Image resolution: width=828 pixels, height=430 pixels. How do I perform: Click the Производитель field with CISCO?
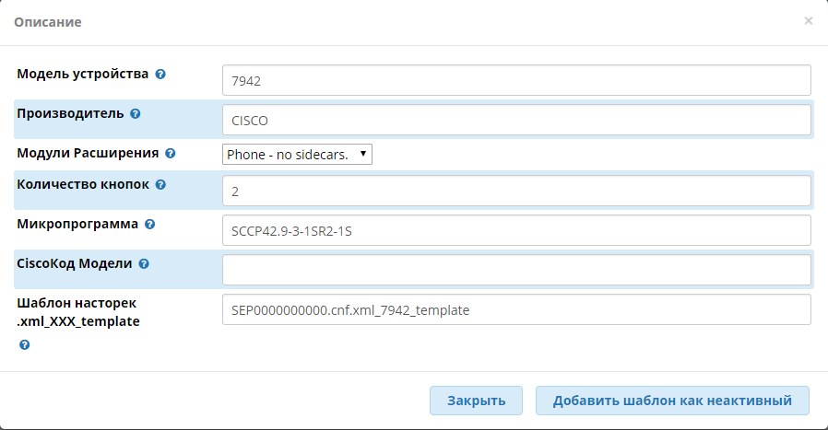(x=516, y=120)
